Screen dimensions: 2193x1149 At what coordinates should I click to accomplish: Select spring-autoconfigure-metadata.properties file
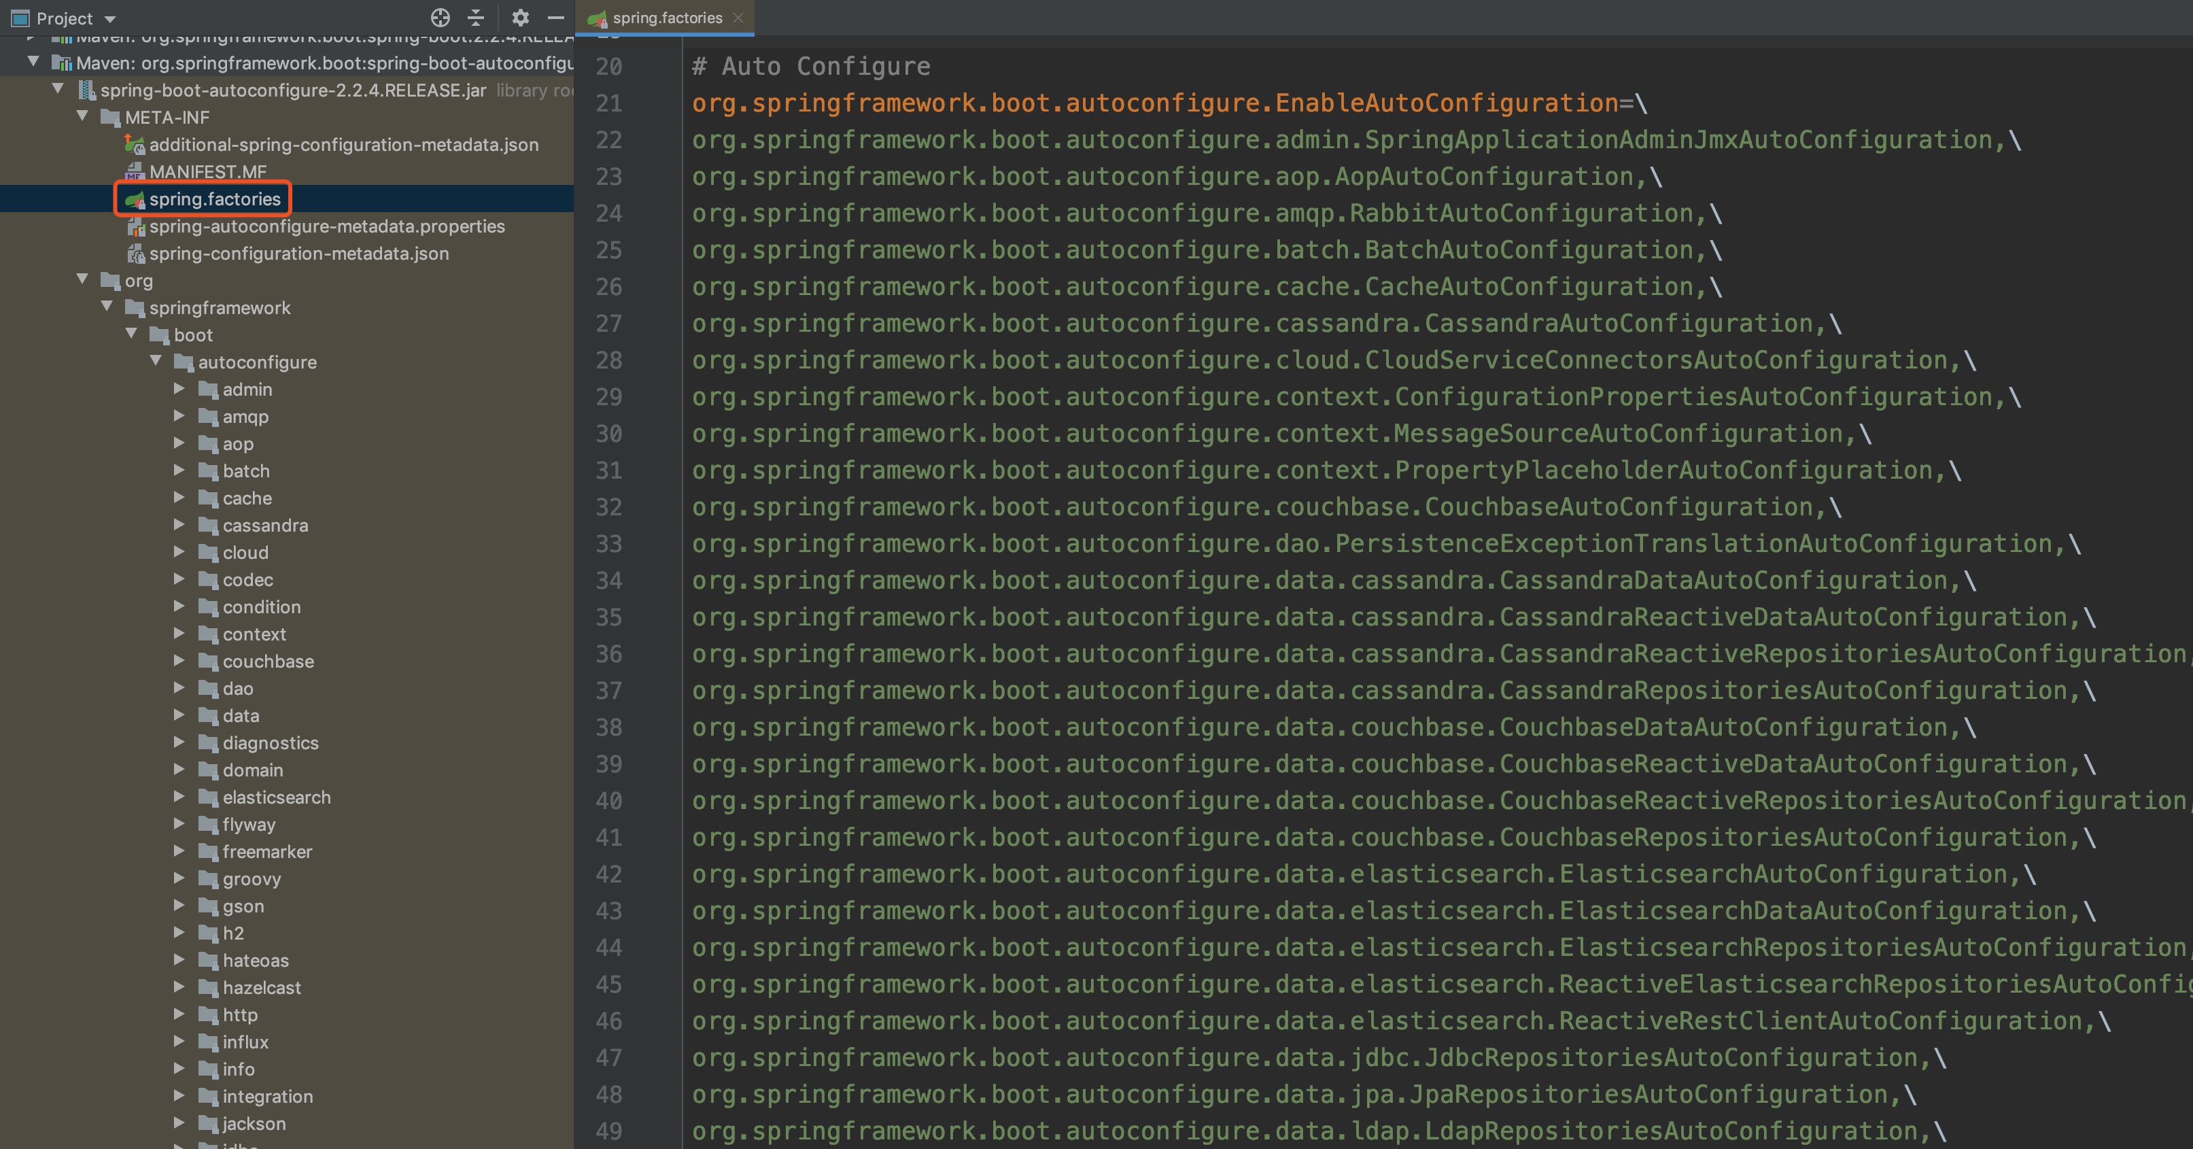point(327,226)
